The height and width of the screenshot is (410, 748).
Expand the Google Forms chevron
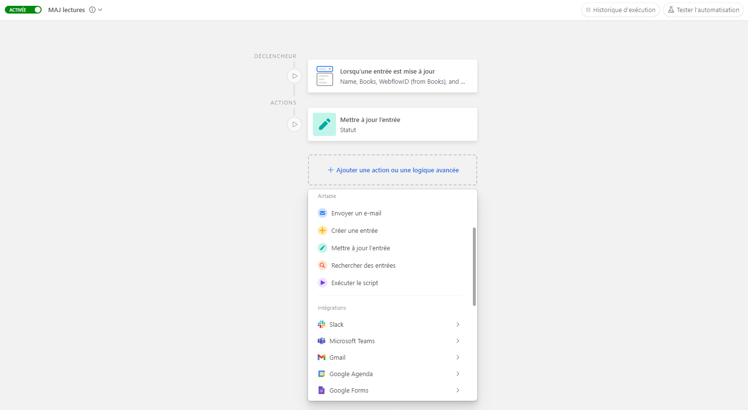pos(458,390)
